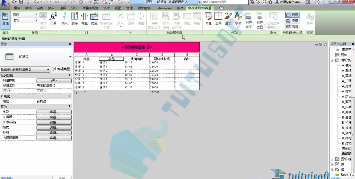Click the Save icon in quick access toolbar
This screenshot has width=355, height=179.
pos(21,2)
